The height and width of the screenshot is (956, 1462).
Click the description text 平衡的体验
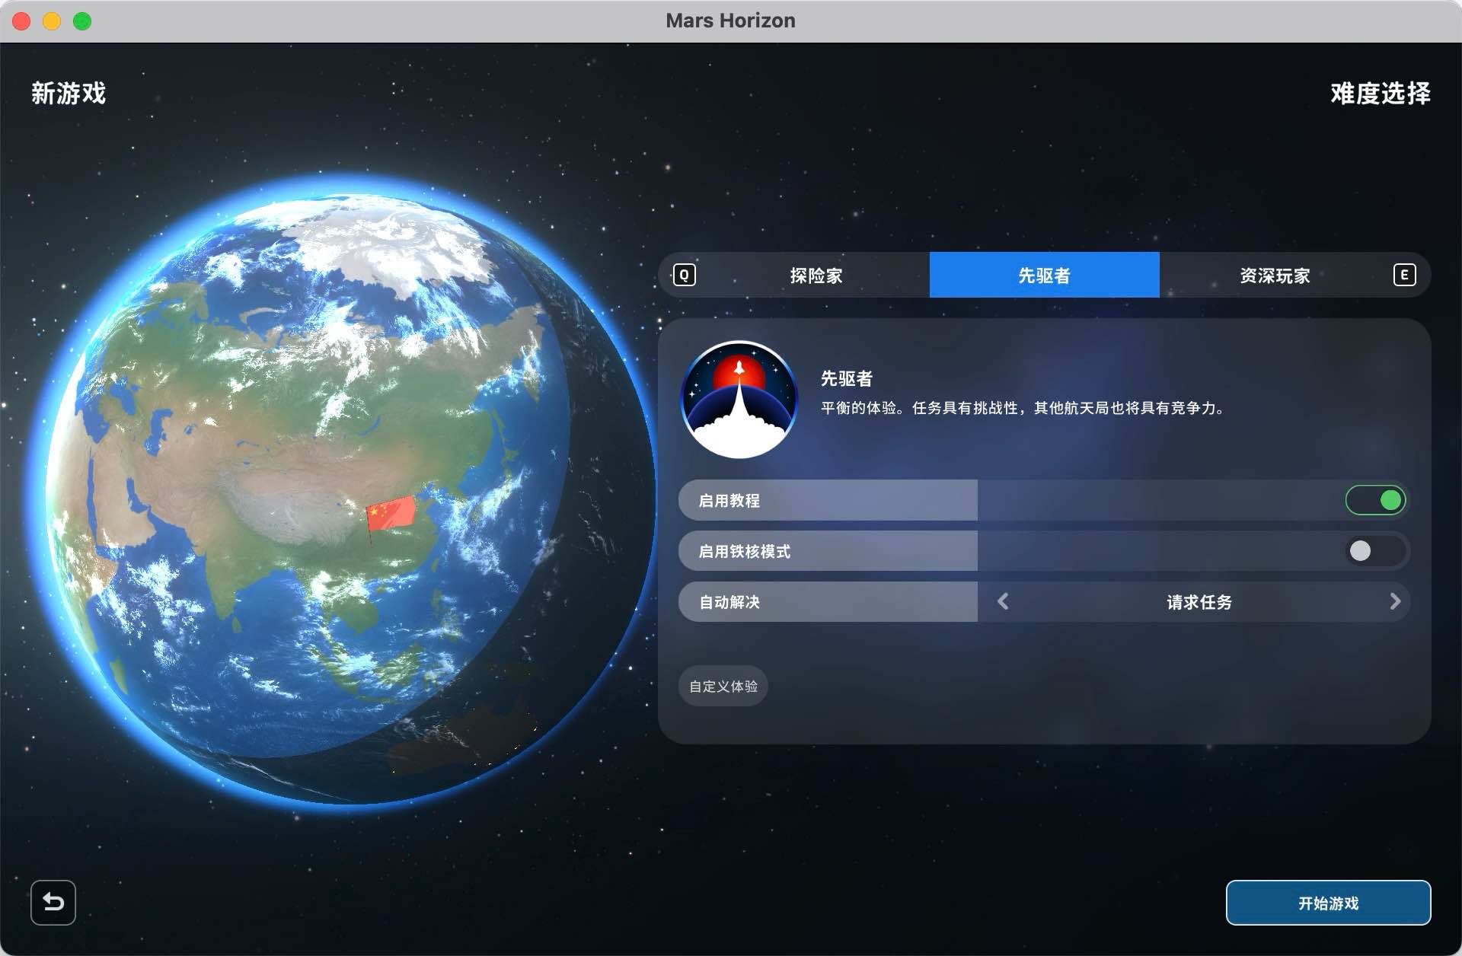[1023, 408]
